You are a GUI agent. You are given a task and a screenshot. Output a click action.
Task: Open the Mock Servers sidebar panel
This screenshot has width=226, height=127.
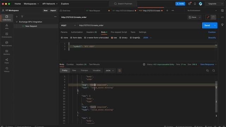pos(7,44)
